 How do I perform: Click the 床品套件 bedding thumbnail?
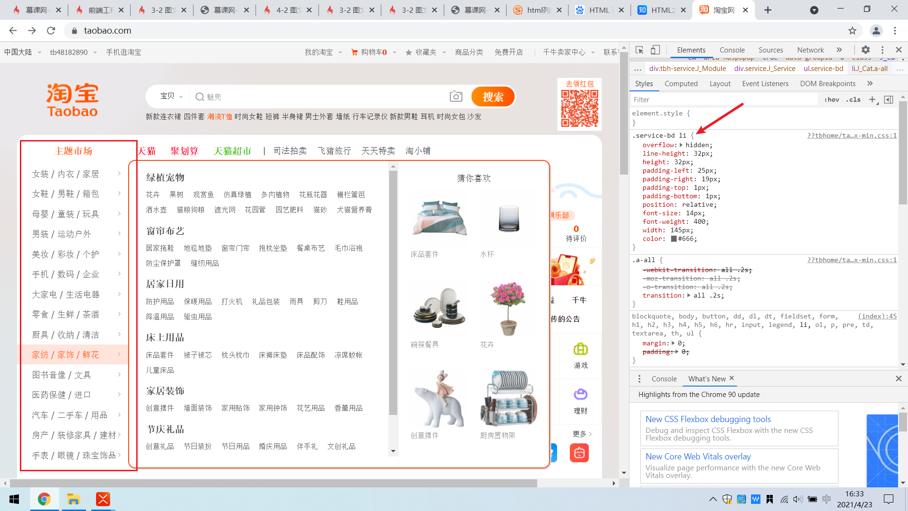439,218
